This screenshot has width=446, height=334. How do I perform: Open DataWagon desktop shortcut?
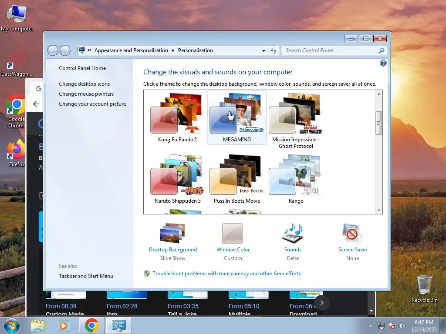(x=17, y=63)
